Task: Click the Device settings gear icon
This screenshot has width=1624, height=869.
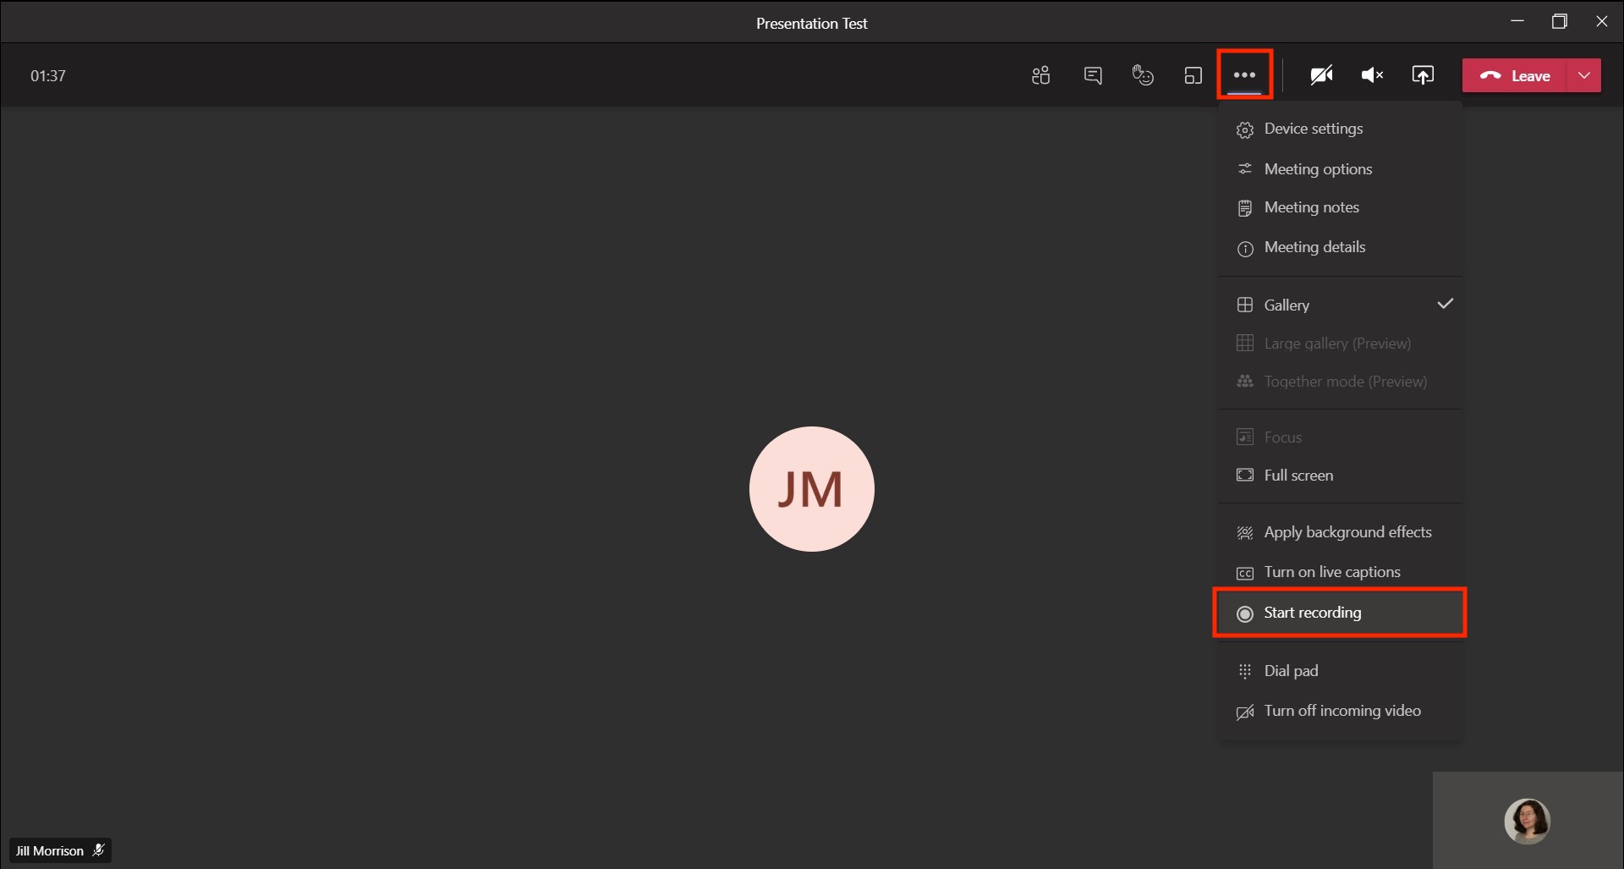Action: (x=1245, y=129)
